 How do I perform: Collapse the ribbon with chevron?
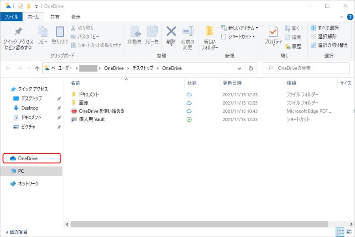click(342, 17)
